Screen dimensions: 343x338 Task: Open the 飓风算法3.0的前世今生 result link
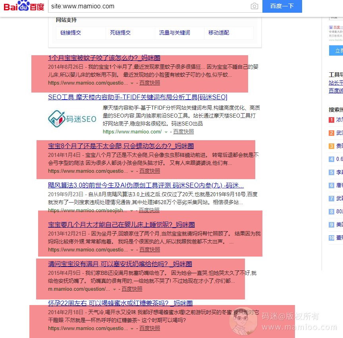[x=146, y=185]
